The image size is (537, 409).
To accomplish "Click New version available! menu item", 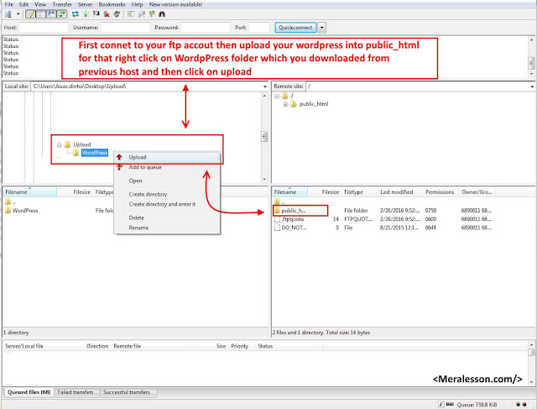I will 175,4.
